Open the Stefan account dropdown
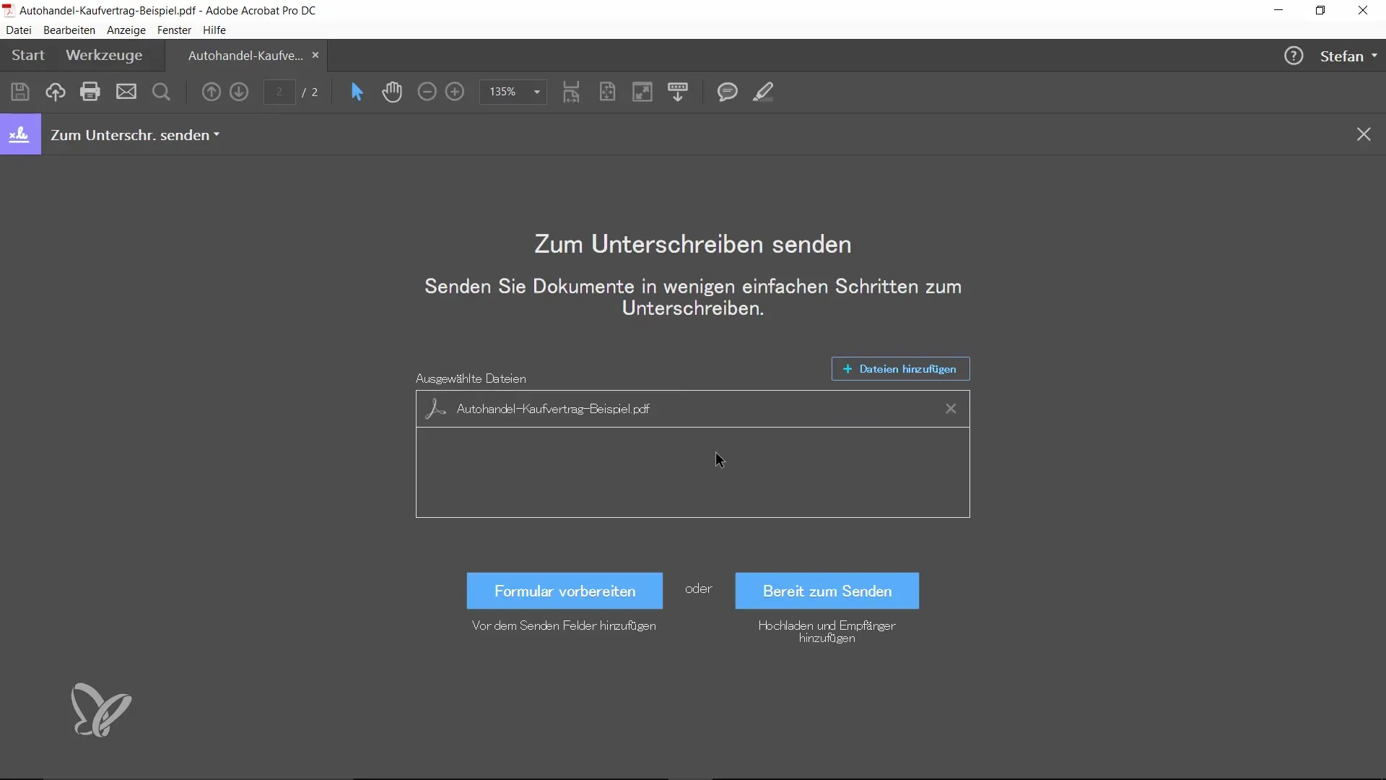This screenshot has height=780, width=1386. click(x=1348, y=56)
